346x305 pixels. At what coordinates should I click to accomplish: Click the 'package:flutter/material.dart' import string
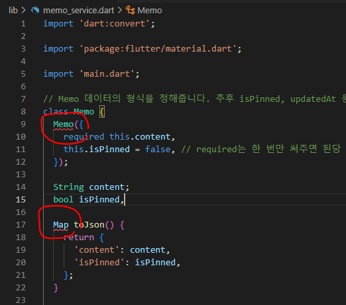pos(158,49)
